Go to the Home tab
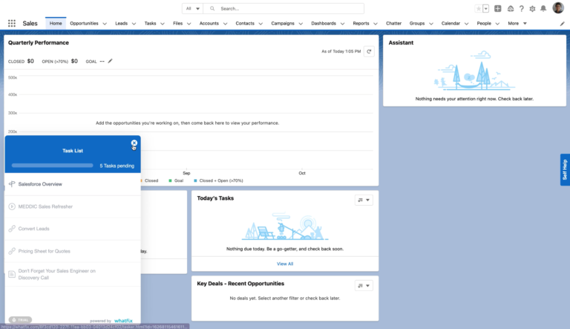Image resolution: width=570 pixels, height=329 pixels. pyautogui.click(x=55, y=23)
